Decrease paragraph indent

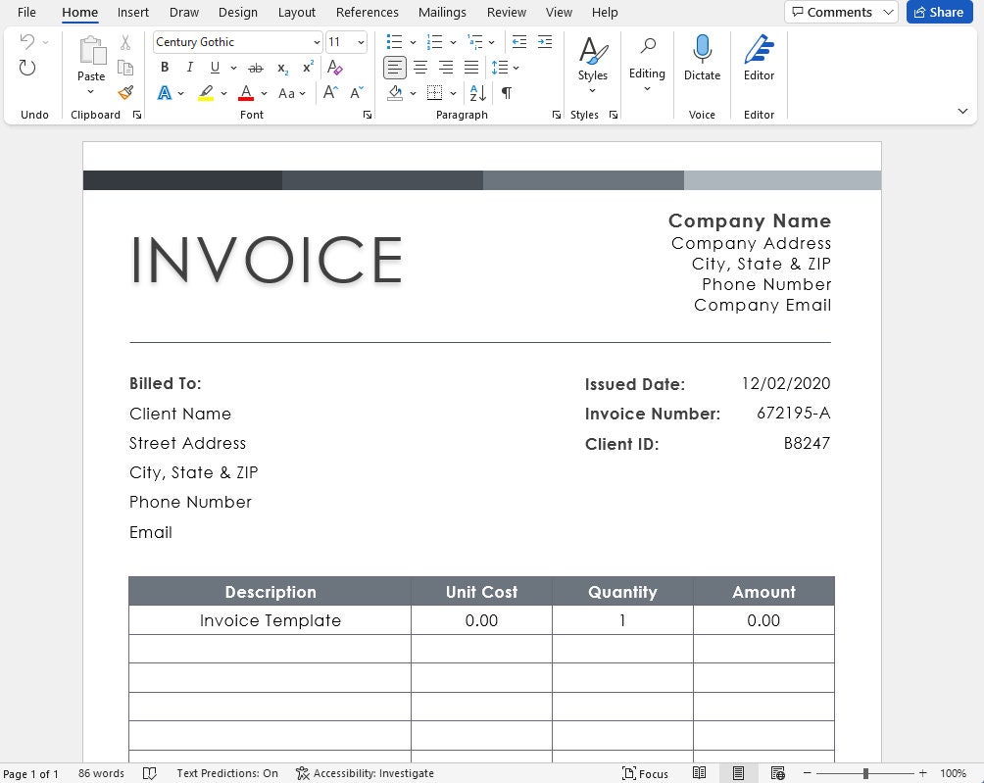[x=519, y=42]
